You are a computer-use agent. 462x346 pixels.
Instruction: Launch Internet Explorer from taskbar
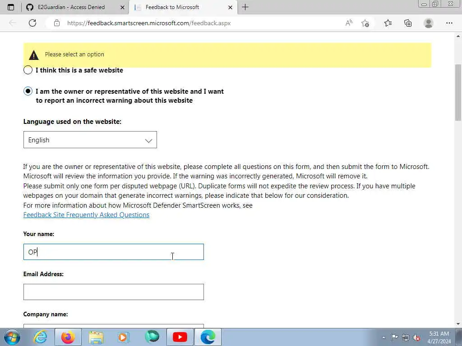pos(40,337)
